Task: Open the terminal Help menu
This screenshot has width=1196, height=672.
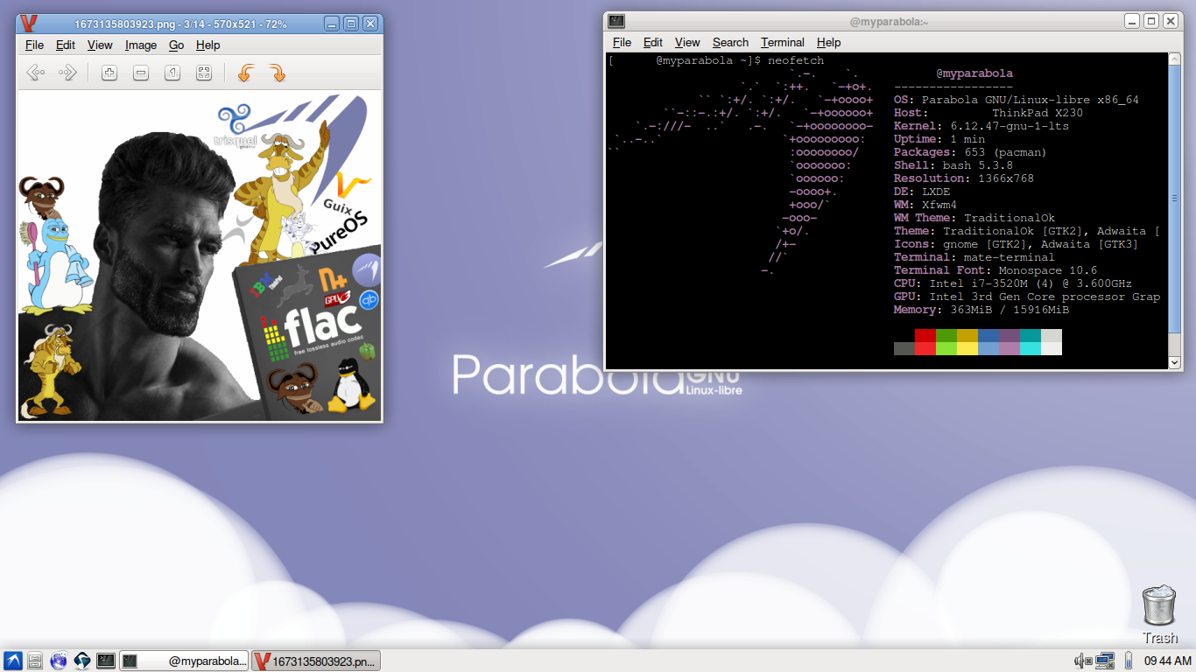Action: (x=828, y=42)
